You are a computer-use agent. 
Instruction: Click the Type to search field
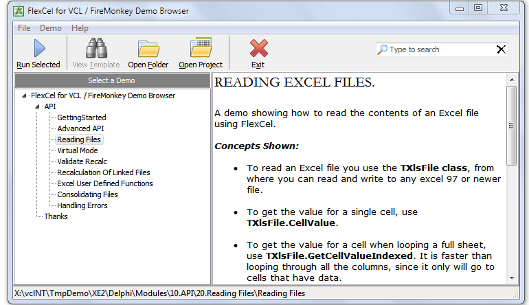click(442, 49)
